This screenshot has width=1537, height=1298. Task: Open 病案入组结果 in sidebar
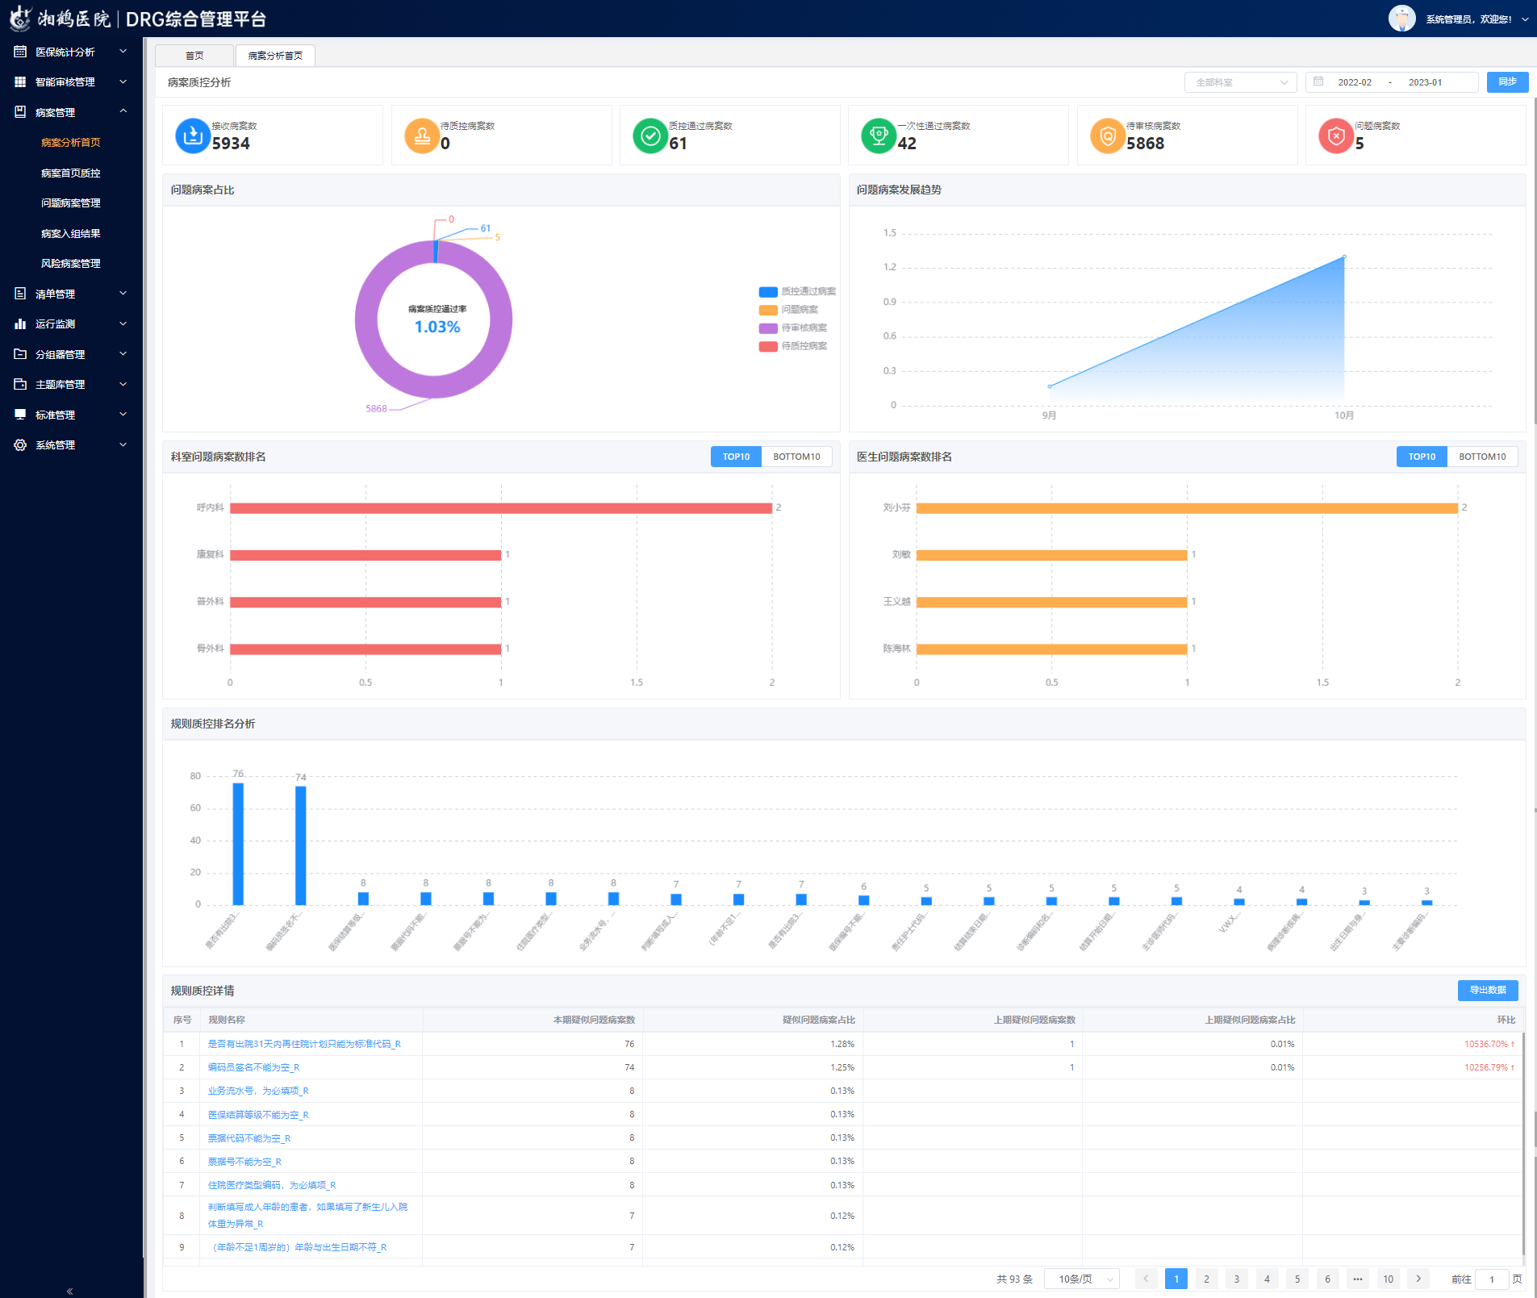click(x=71, y=233)
